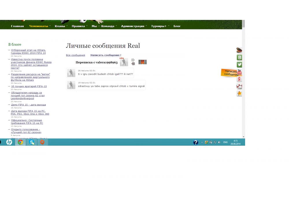
Task: Click the Yandex Я icon
Action: (x=239, y=79)
